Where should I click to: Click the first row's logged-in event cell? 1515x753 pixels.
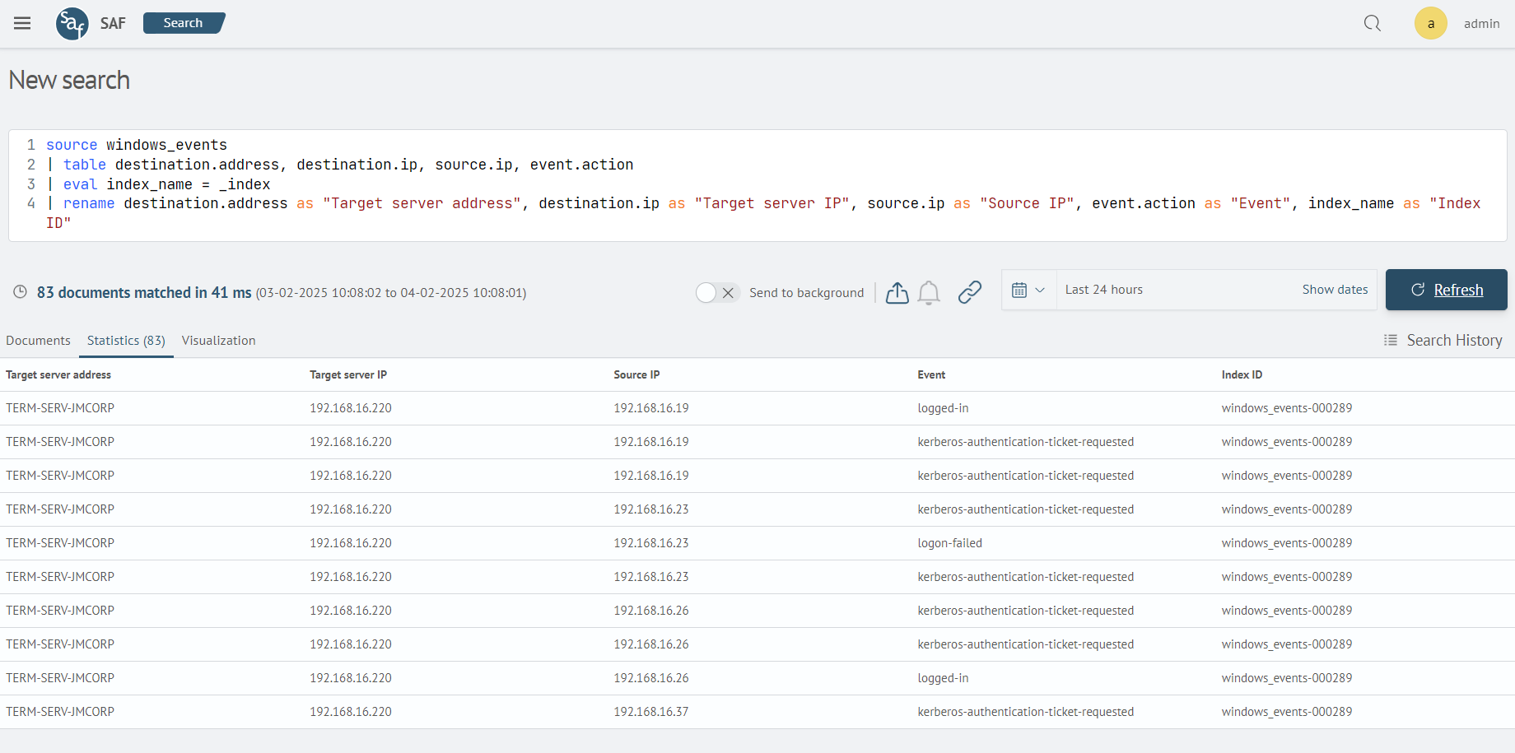pyautogui.click(x=943, y=408)
